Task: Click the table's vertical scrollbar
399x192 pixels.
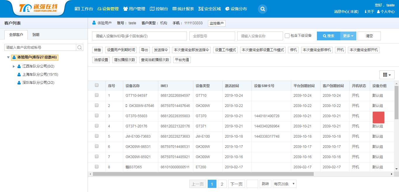Action: tap(396, 103)
